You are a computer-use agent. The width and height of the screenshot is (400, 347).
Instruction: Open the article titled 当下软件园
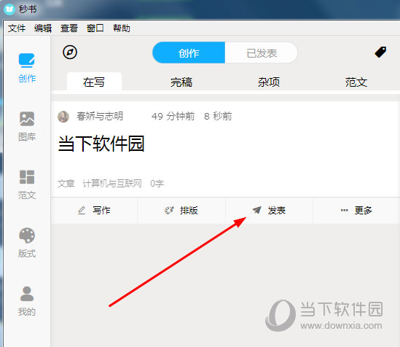click(x=101, y=144)
